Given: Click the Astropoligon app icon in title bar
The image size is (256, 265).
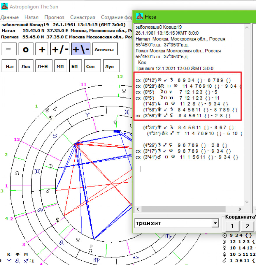Looking at the screenshot, I should (x=4, y=6).
